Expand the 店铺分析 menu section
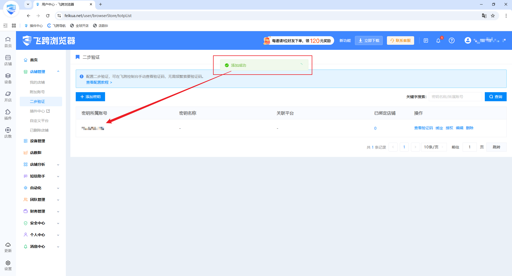Image resolution: width=512 pixels, height=276 pixels. tap(58, 165)
